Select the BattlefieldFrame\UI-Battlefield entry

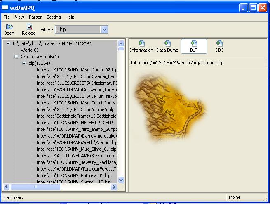pos(77,116)
